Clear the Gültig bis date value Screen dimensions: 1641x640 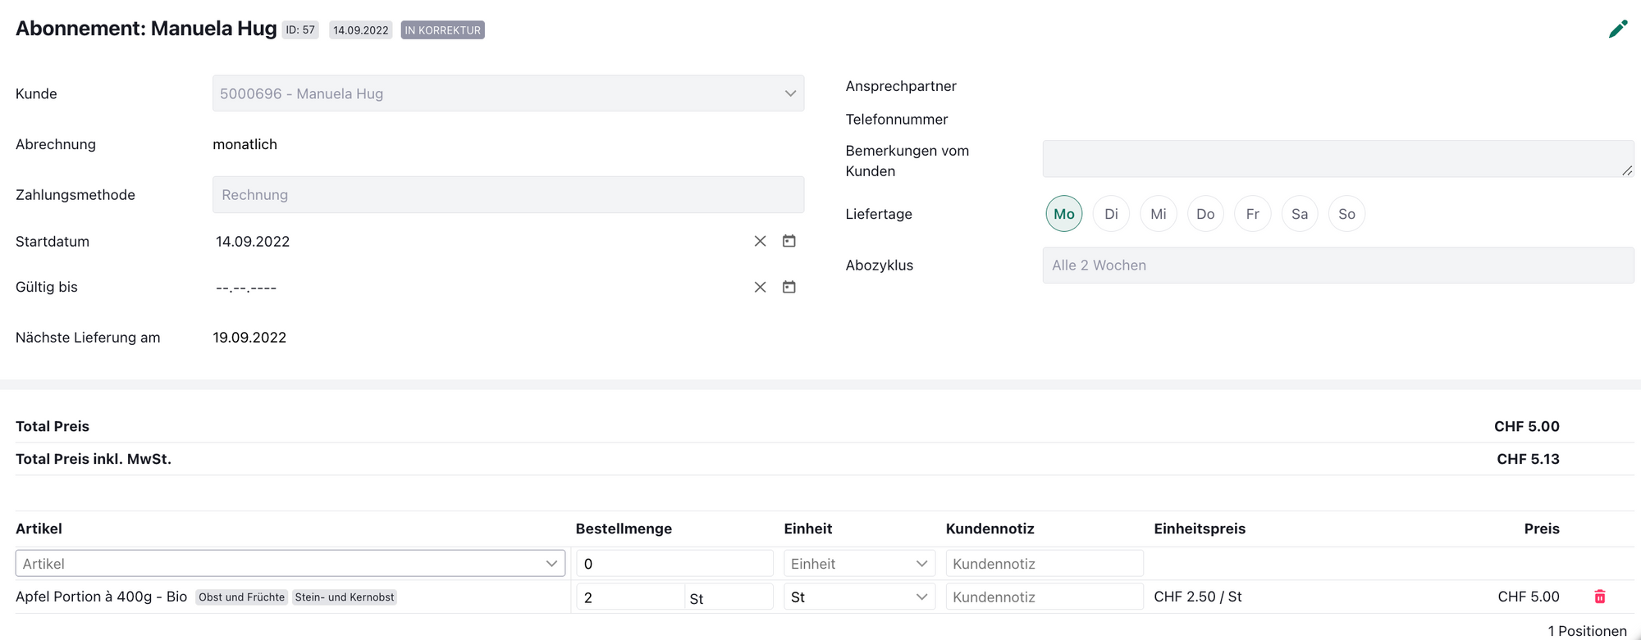coord(760,287)
